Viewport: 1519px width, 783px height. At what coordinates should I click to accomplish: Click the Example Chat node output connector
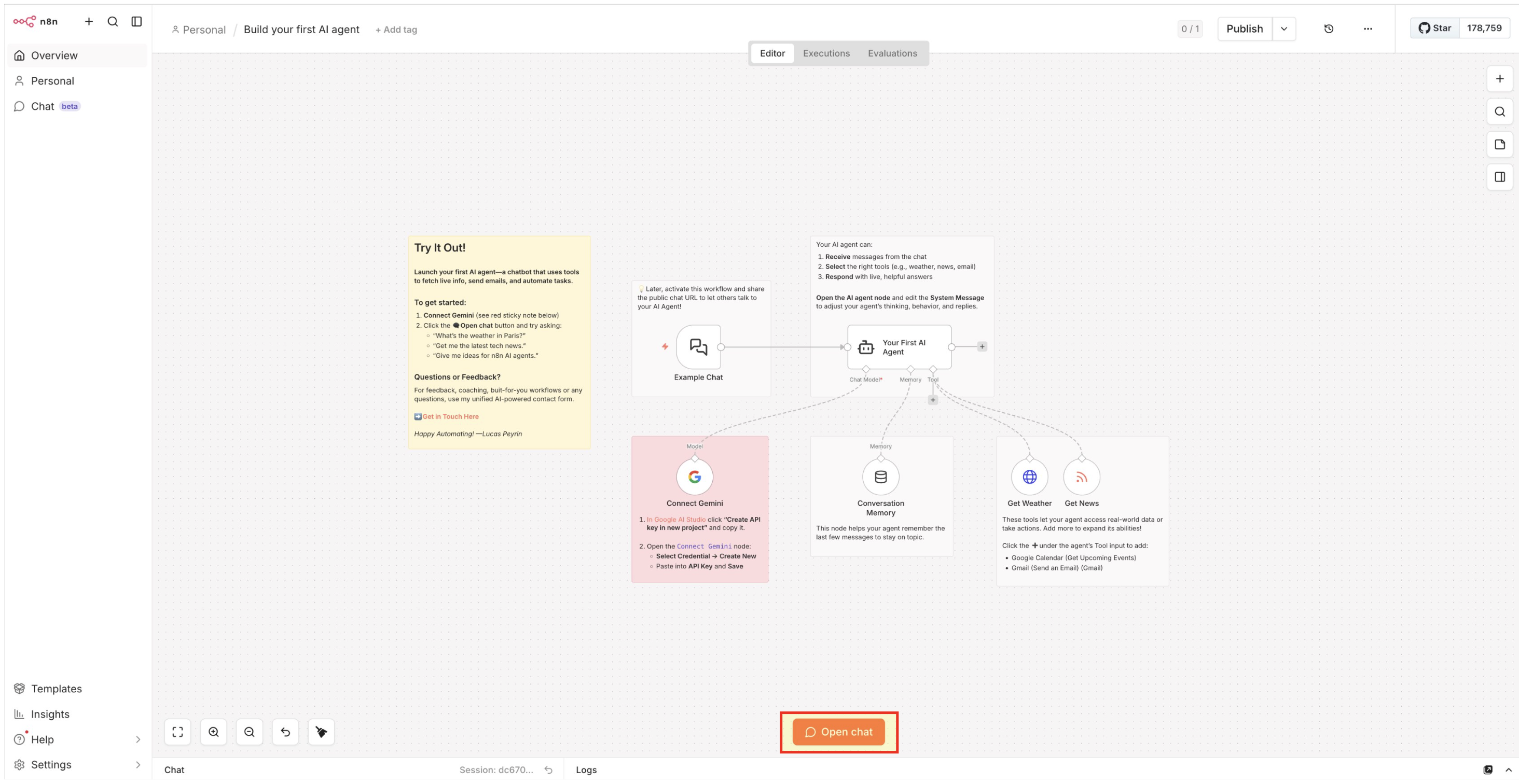point(721,347)
